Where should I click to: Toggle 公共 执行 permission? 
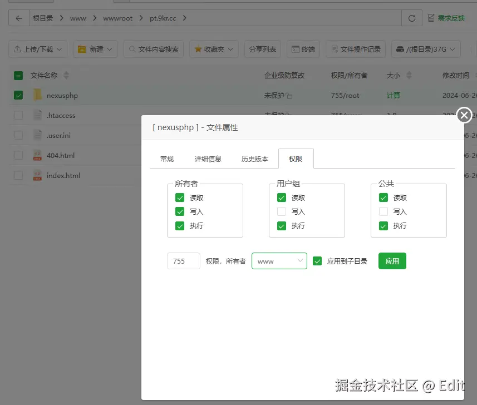383,226
